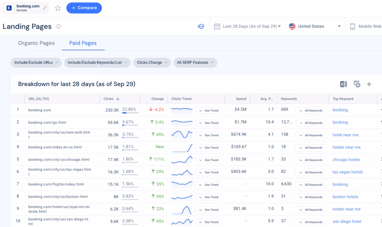Open table column settings

(357, 84)
